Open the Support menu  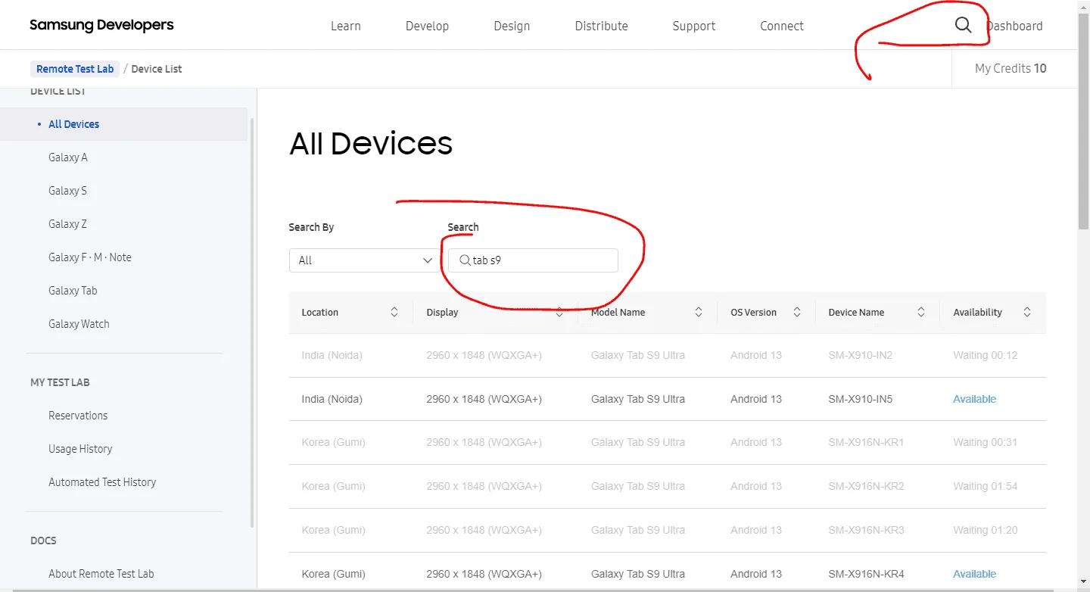coord(693,26)
